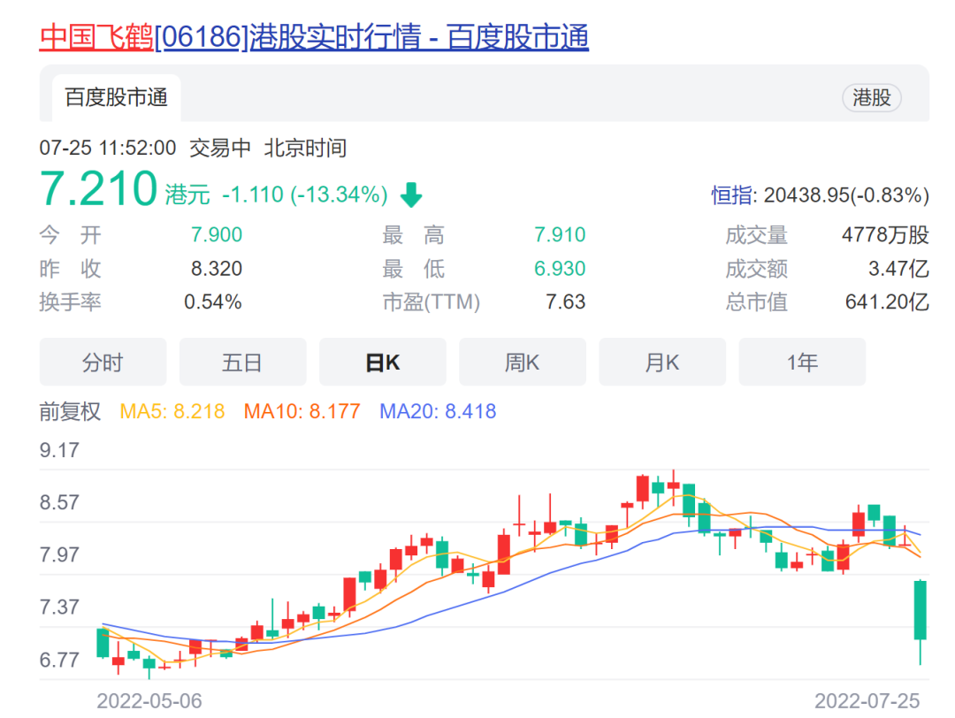Click the 9.17 y-axis price label
Viewport: 955px width, 718px height.
(x=60, y=450)
